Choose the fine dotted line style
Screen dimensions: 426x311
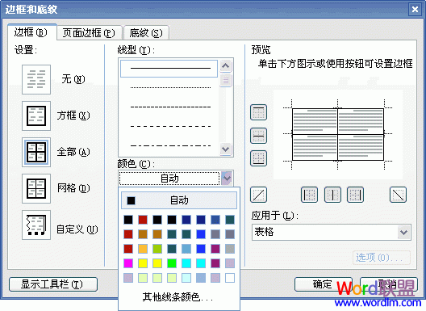[x=170, y=87]
